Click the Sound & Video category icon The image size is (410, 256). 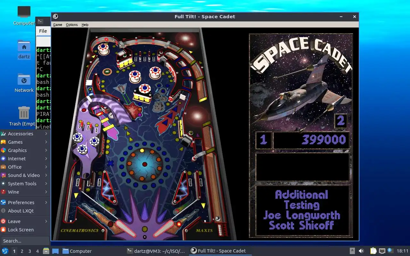[3, 175]
